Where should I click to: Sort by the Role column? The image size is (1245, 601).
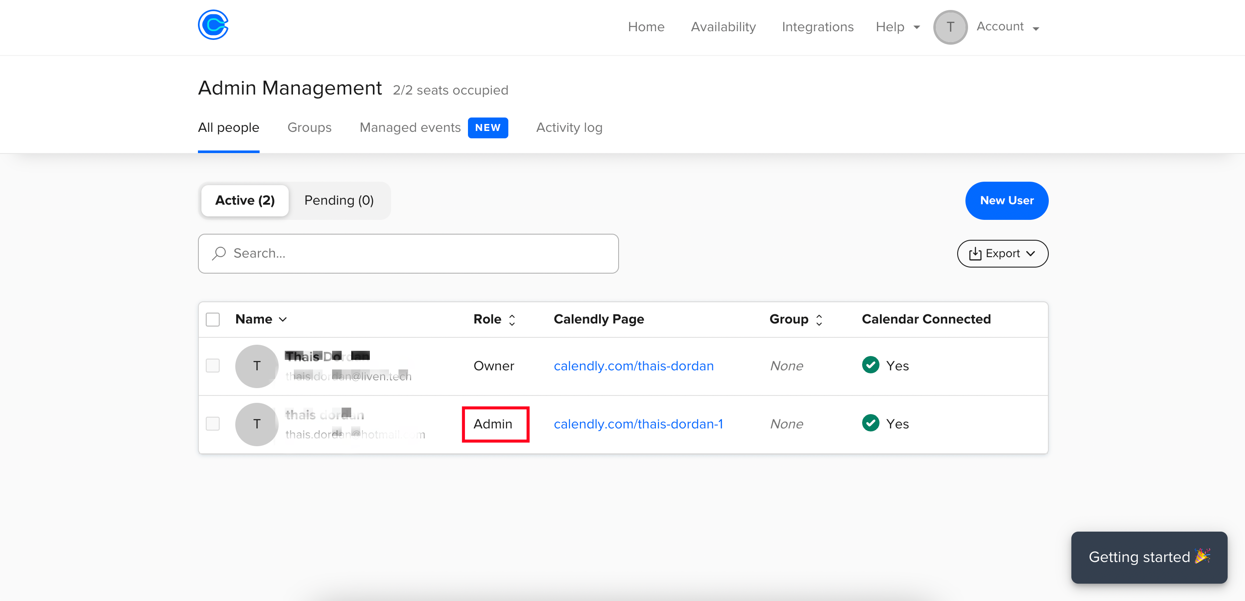click(x=494, y=319)
